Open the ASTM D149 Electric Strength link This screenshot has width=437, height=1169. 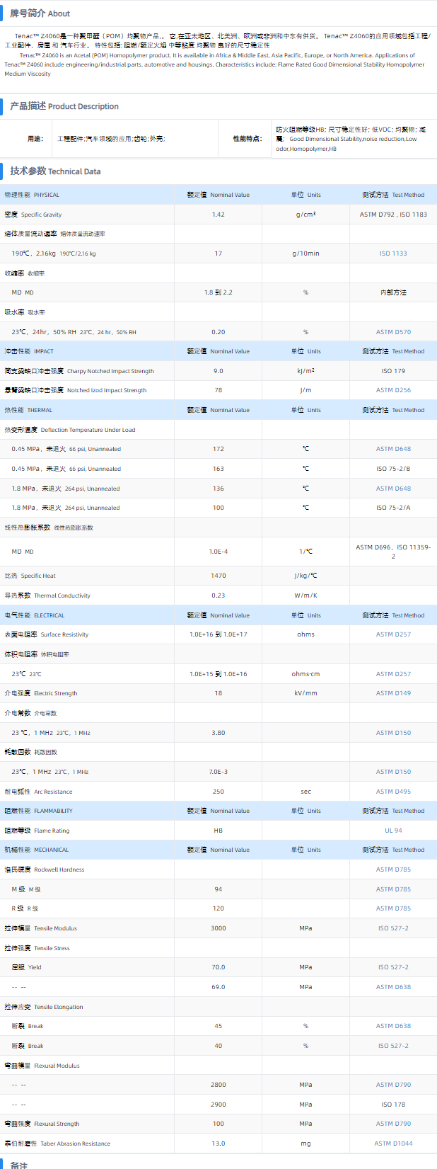393,693
